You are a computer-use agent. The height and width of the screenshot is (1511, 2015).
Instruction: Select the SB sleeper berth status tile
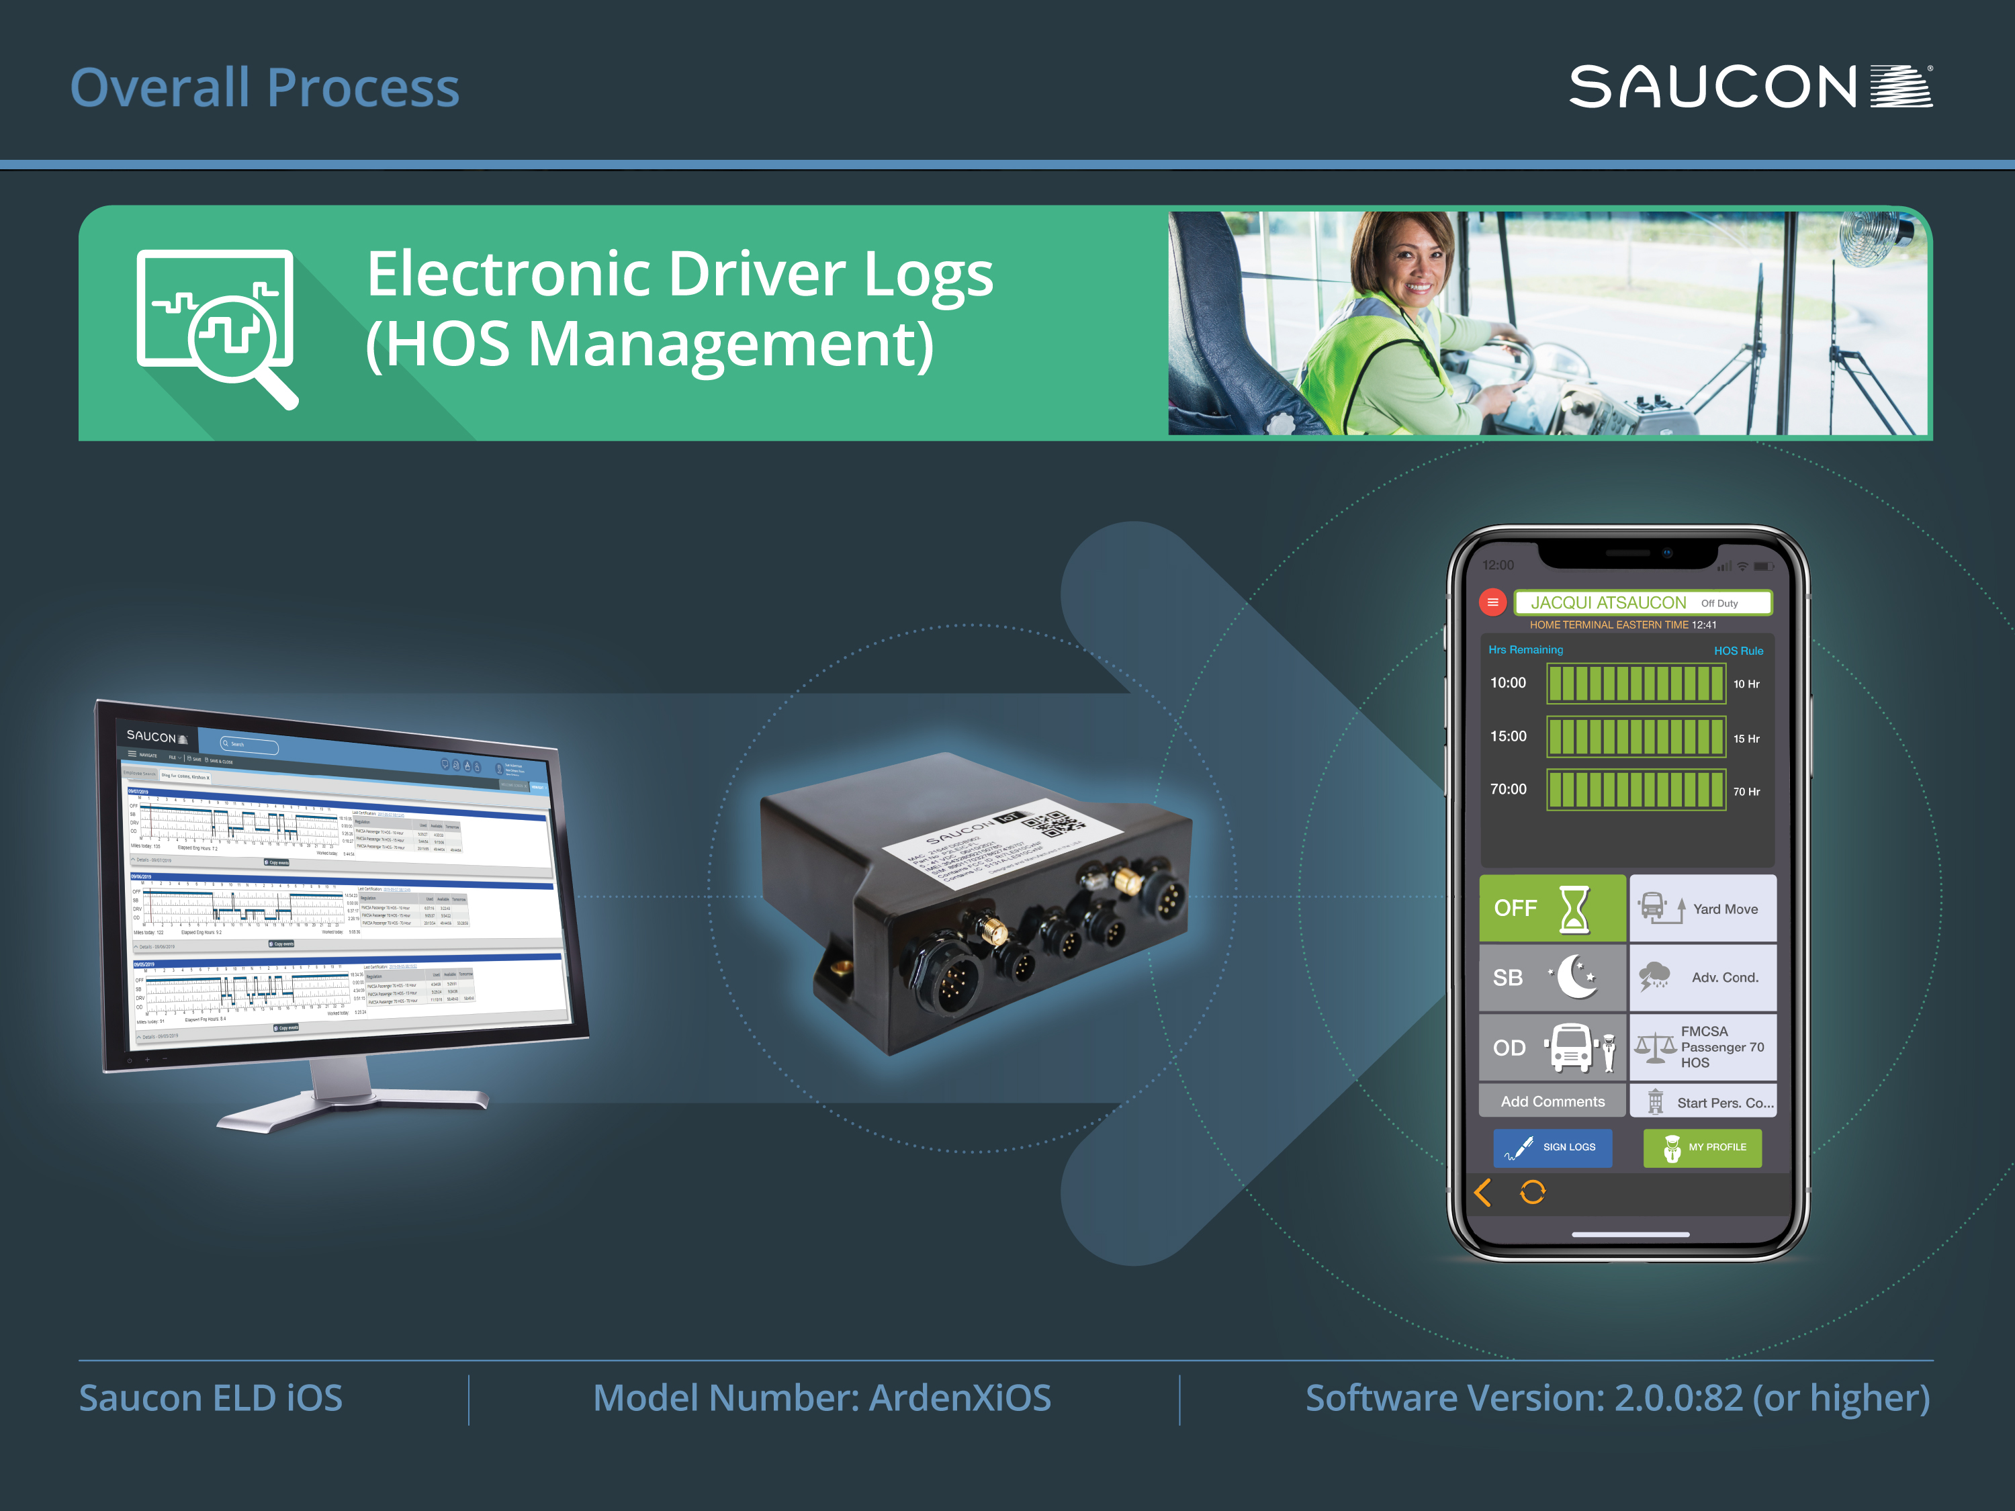point(1552,977)
